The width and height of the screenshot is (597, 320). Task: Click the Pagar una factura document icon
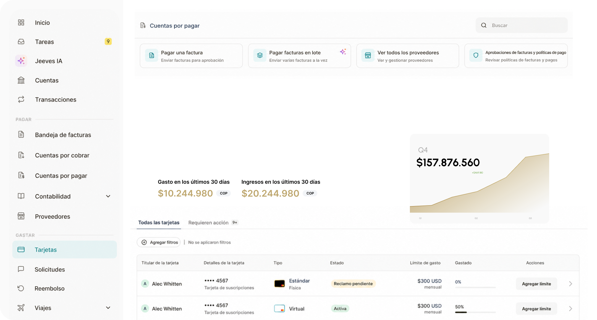pyautogui.click(x=151, y=55)
